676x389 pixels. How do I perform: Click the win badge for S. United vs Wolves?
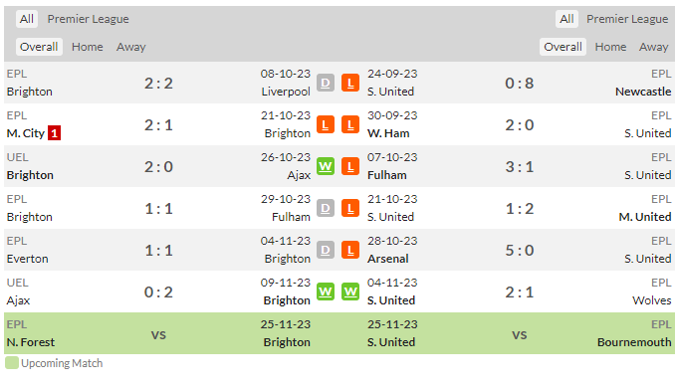pos(350,292)
